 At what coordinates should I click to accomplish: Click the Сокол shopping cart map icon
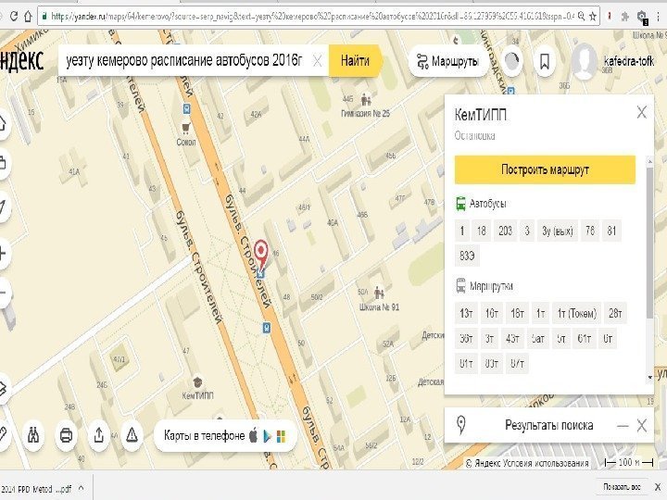(186, 127)
